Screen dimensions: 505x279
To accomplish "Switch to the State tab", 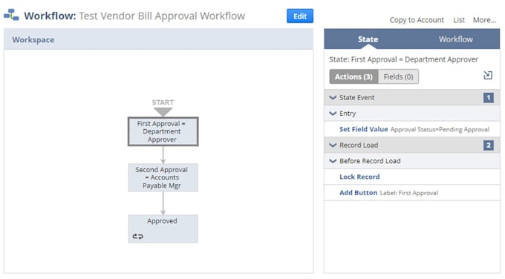I will pyautogui.click(x=368, y=39).
